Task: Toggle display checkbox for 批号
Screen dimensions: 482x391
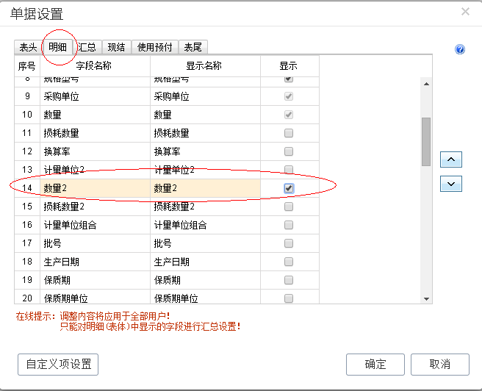Action: click(289, 243)
